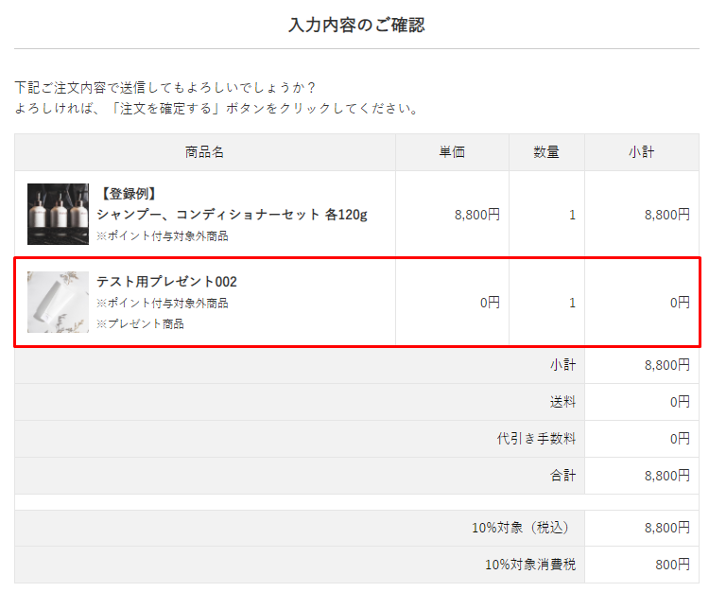709x592 pixels.
Task: Click the 0円 unit price of present item
Action: (489, 303)
